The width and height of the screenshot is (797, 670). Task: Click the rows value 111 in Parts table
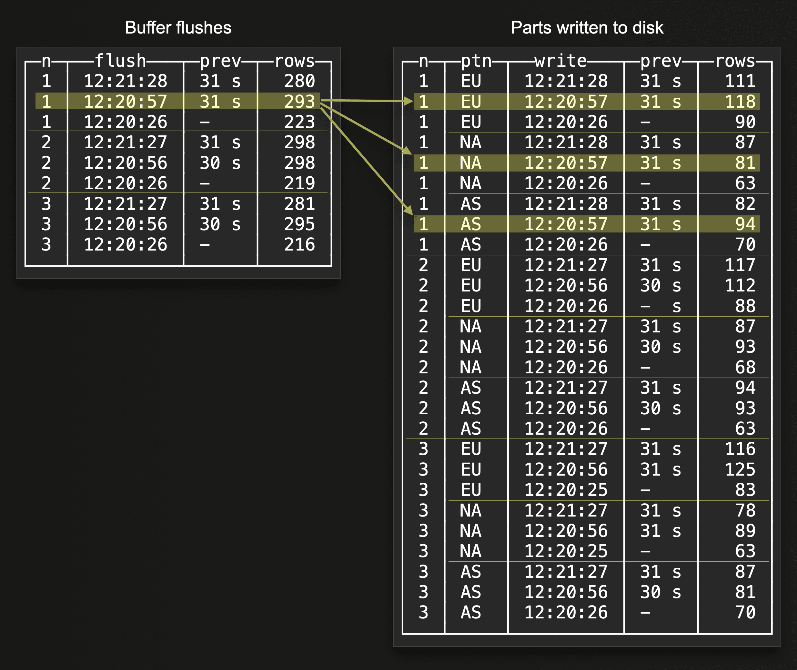[740, 81]
